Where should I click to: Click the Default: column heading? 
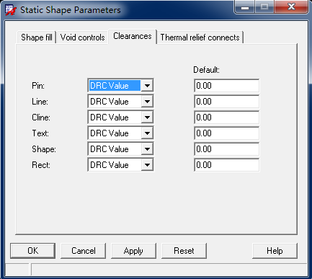click(206, 70)
